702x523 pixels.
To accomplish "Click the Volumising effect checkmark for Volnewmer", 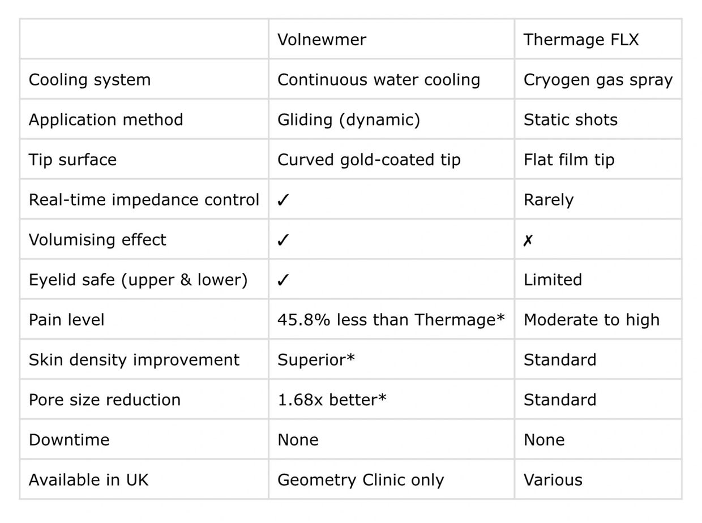I will [x=284, y=240].
